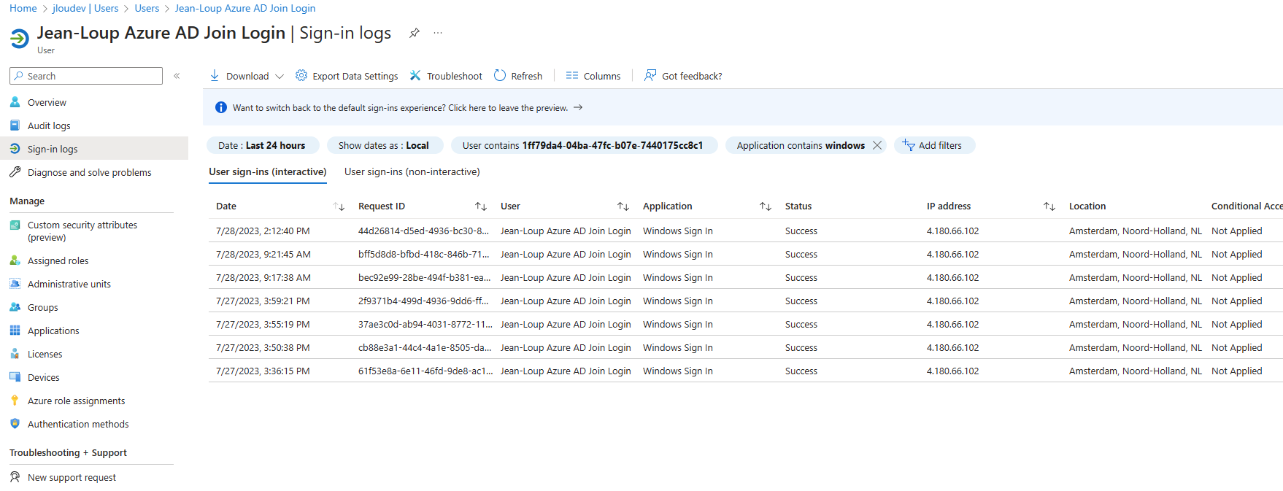
Task: Click the Troubleshoot toolbar label
Action: 455,76
